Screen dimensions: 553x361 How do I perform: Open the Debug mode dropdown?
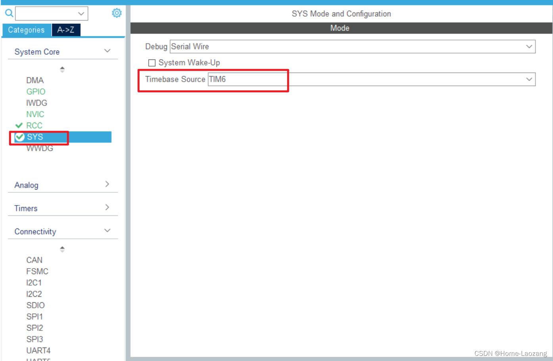click(529, 46)
